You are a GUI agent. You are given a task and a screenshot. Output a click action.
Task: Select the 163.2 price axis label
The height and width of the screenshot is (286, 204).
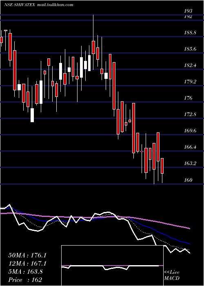(x=190, y=163)
